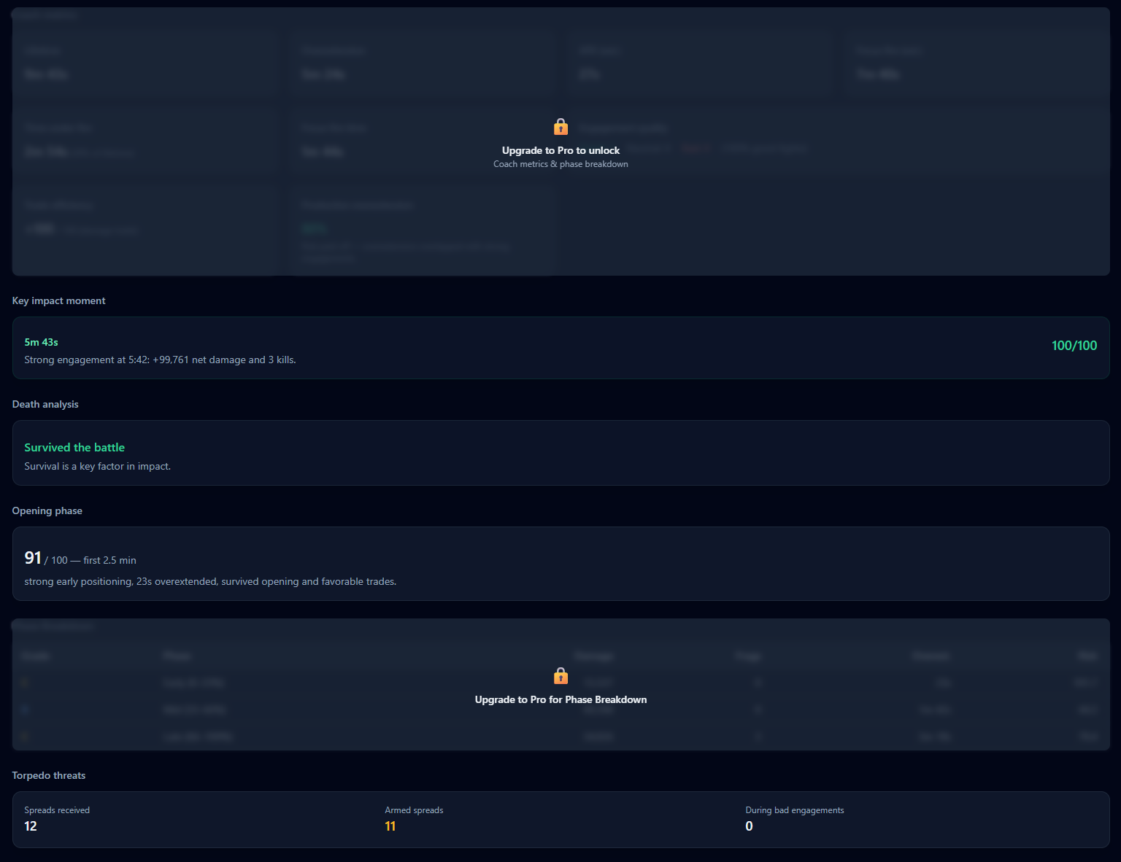Click the Opening phase heading

pyautogui.click(x=47, y=510)
